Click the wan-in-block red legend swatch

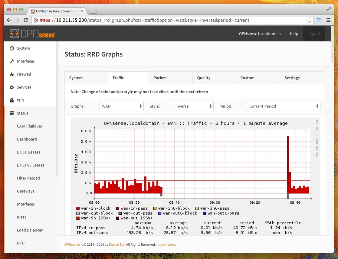[x=78, y=208]
